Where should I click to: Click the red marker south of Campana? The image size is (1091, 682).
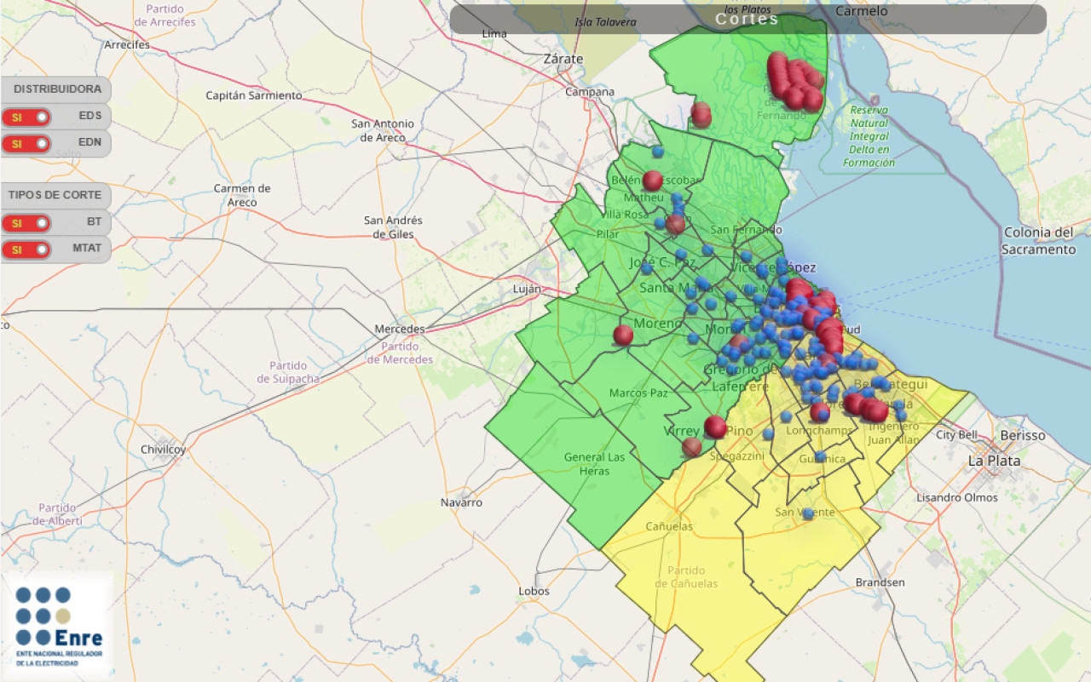[701, 115]
